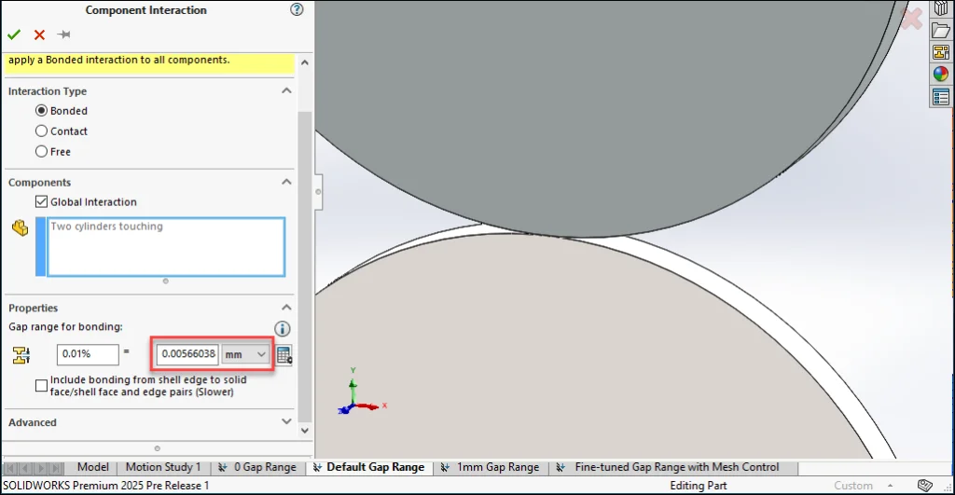The image size is (955, 495).
Task: Select the Bonded radio button
Action: coord(41,111)
